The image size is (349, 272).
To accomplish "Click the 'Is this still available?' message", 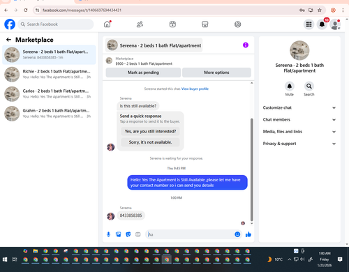I will tap(138, 106).
